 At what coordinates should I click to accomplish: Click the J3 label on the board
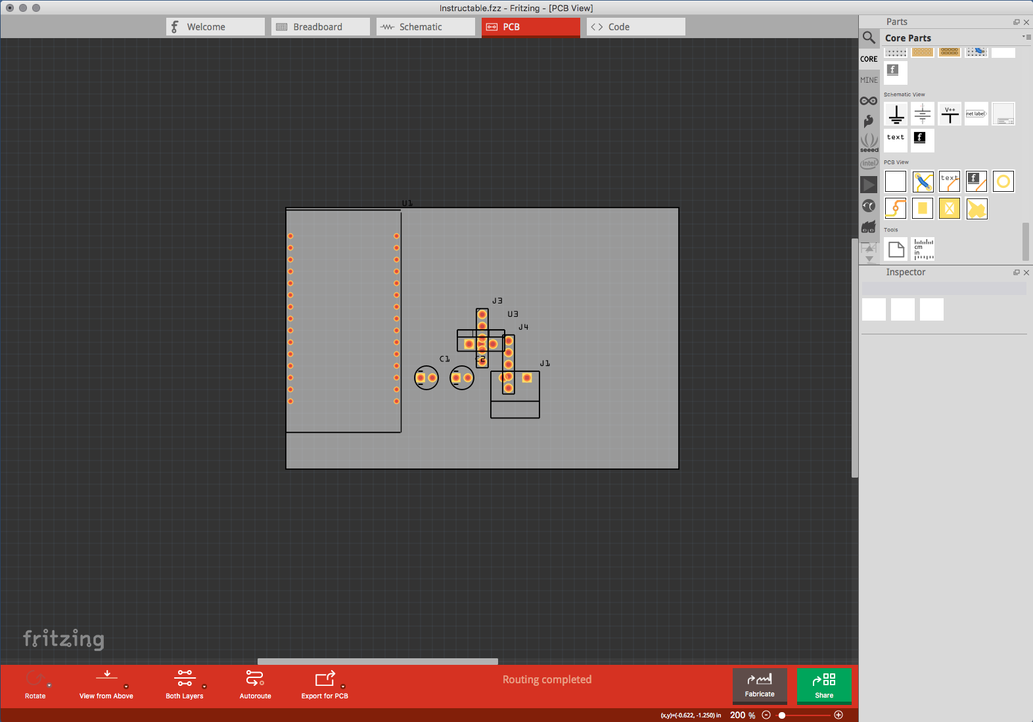coord(497,301)
